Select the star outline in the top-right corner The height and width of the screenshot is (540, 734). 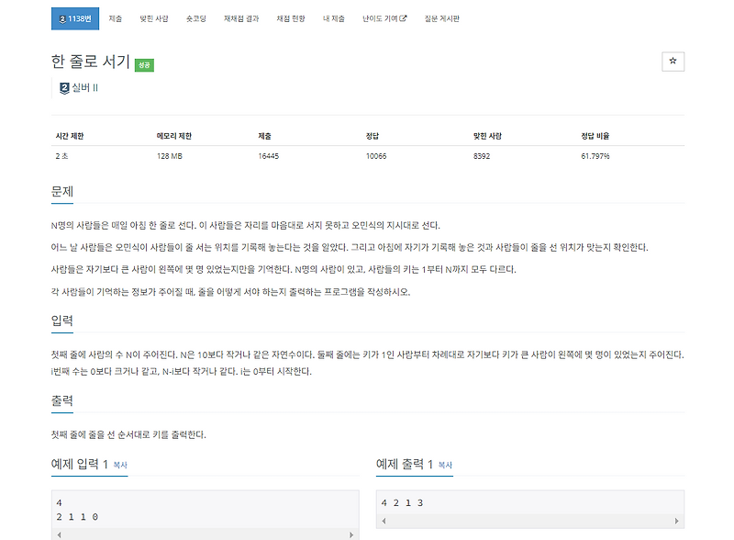coord(673,61)
